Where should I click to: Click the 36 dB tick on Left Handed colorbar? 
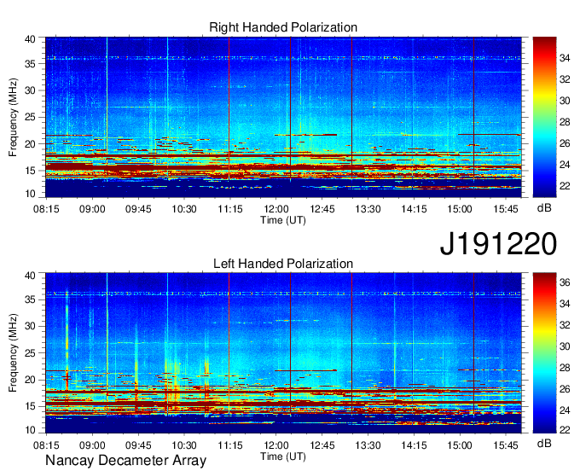(565, 282)
